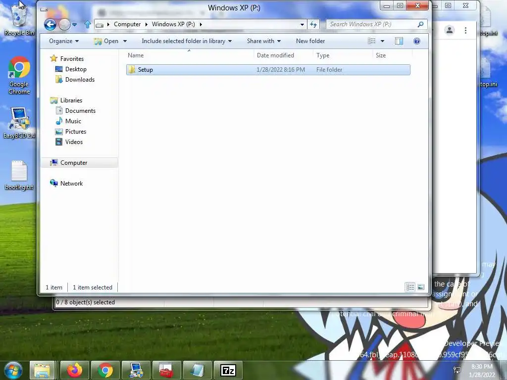The image size is (507, 380).
Task: Click the 7-Zip taskbar icon
Action: (228, 370)
